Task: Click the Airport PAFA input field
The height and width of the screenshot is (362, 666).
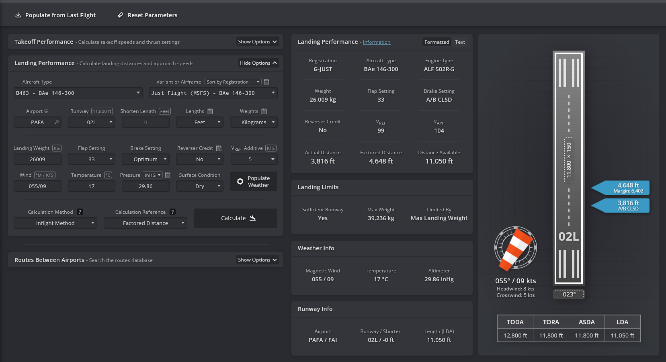Action: click(x=37, y=122)
